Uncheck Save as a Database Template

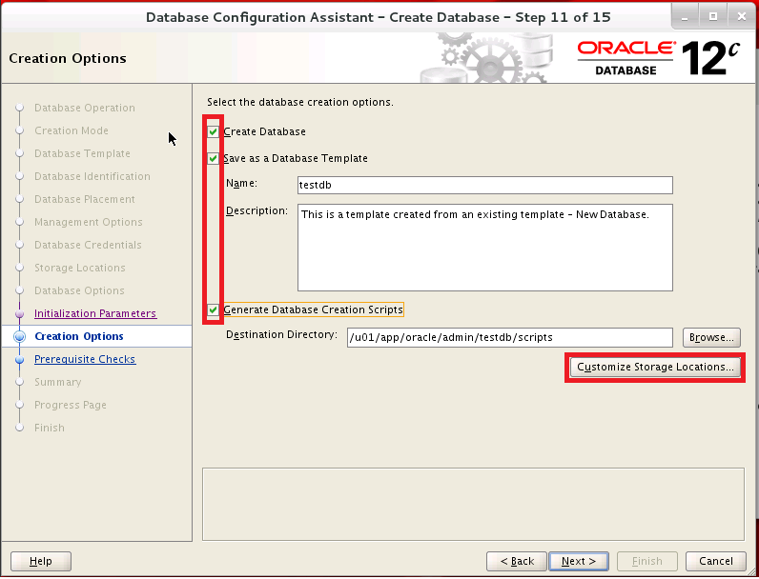coord(214,158)
